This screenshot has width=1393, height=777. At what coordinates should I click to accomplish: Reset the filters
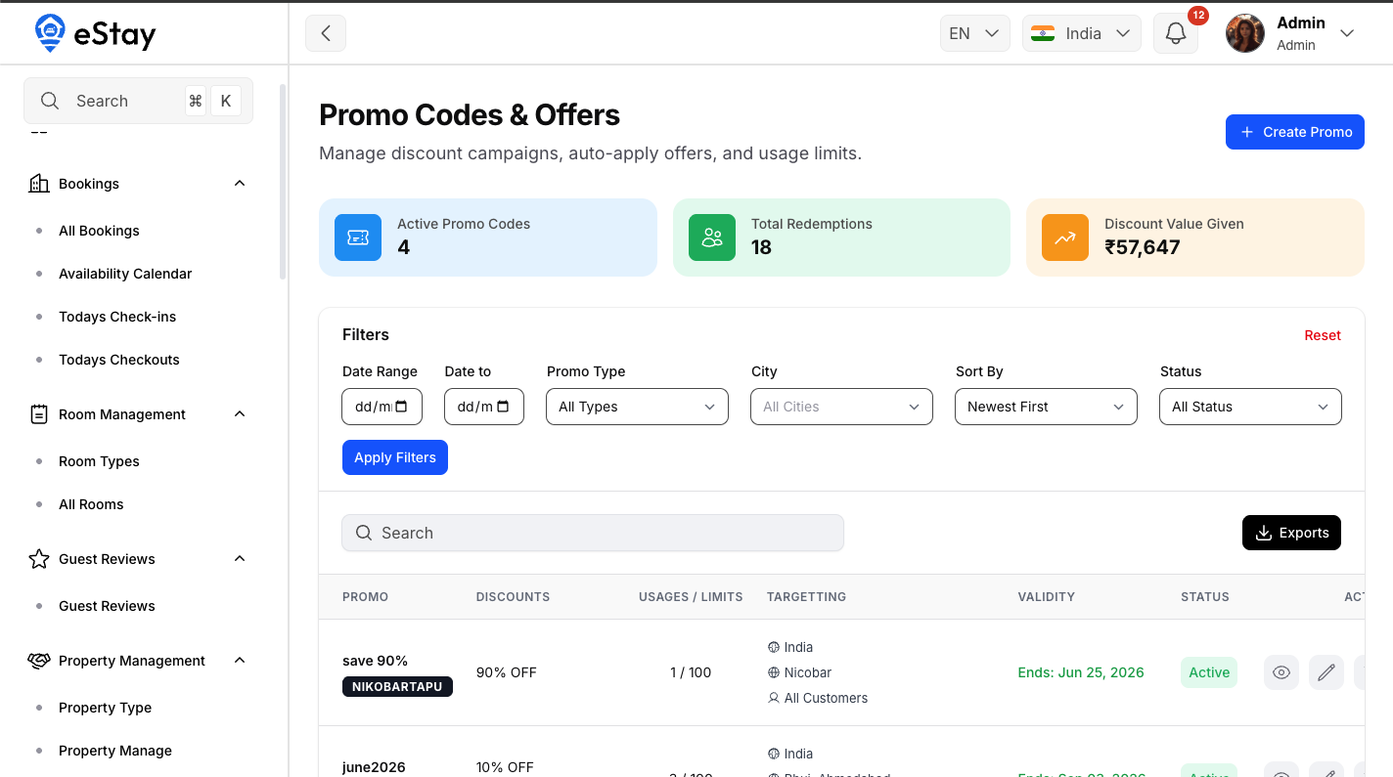1323,335
